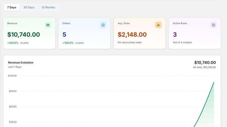Click the 'Last 7 Days' chart subtitle

click(15, 67)
